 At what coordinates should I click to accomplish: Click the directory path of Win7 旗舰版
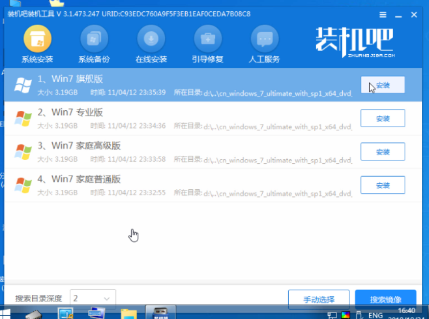[278, 94]
